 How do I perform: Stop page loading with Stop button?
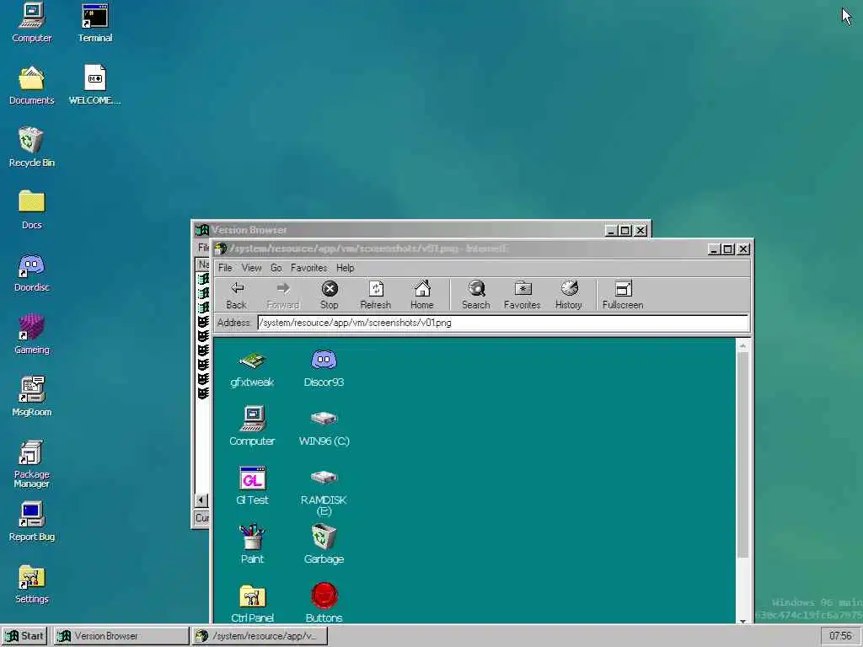(330, 295)
